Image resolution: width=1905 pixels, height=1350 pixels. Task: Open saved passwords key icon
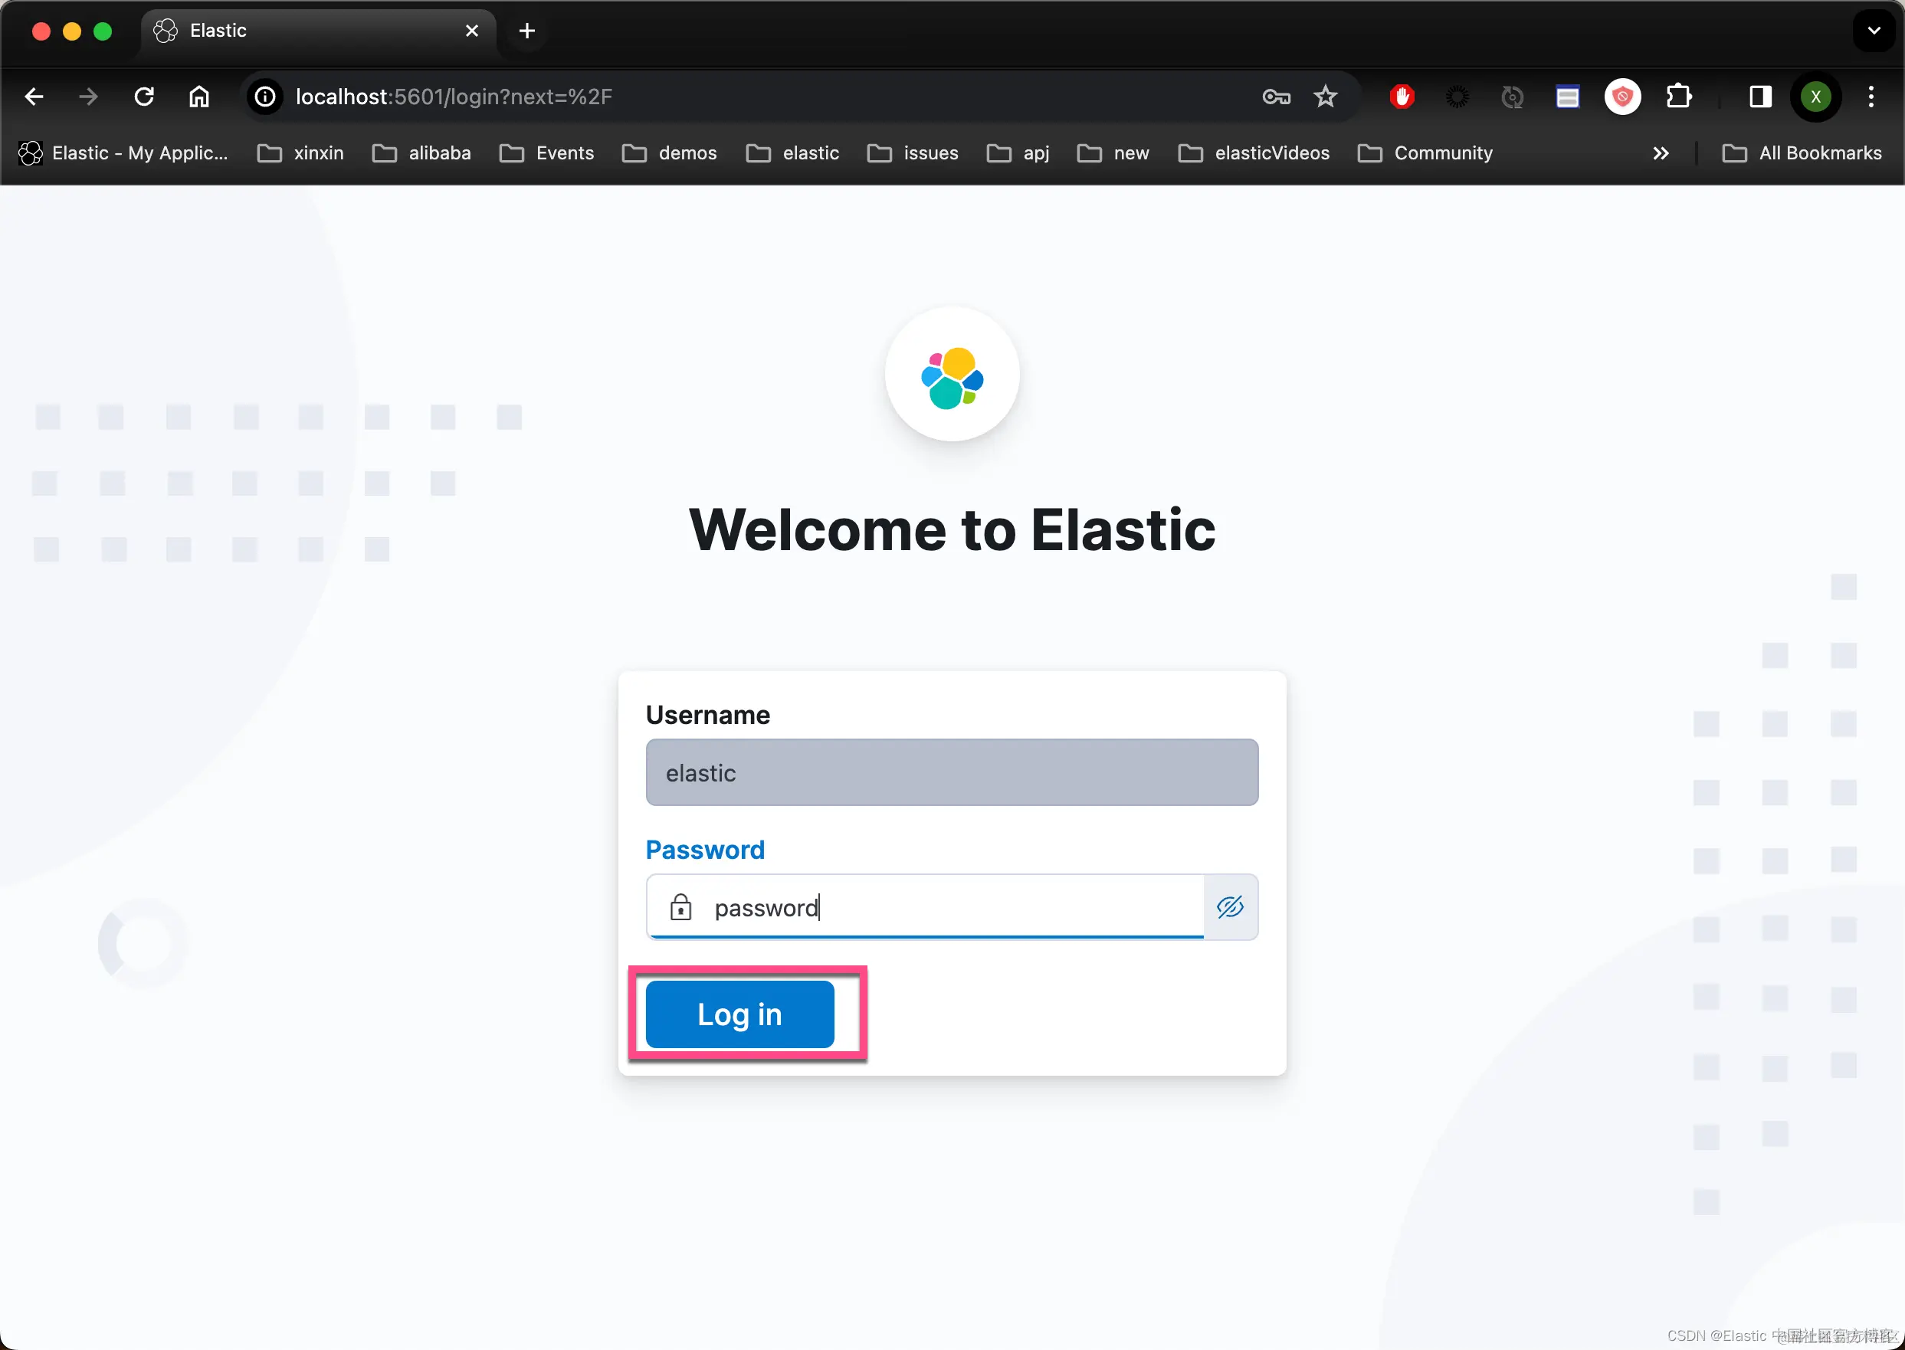[x=1276, y=97]
